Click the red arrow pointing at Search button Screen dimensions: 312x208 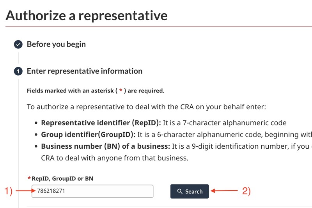225,191
